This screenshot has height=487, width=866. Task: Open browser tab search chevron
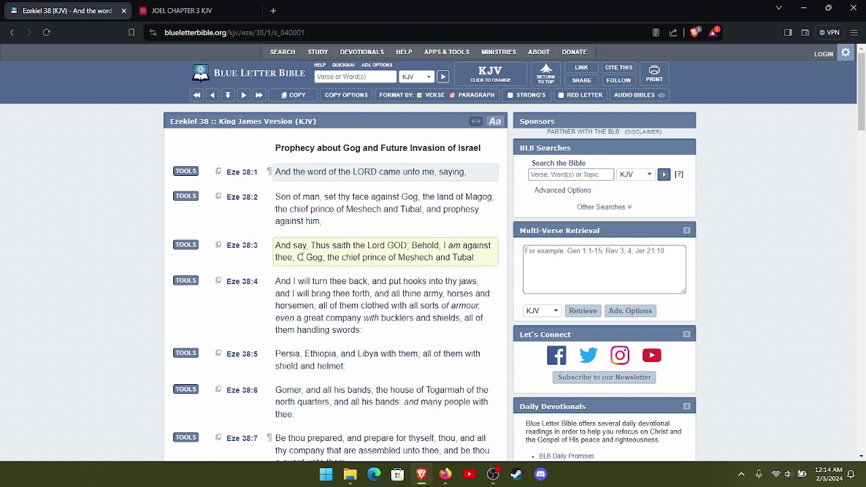[x=779, y=8]
